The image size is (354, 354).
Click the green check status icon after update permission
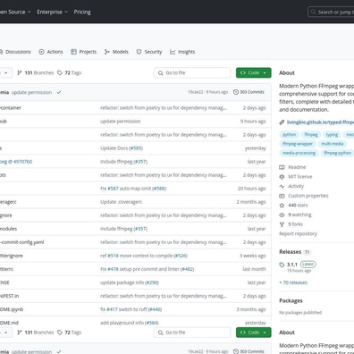point(59,92)
